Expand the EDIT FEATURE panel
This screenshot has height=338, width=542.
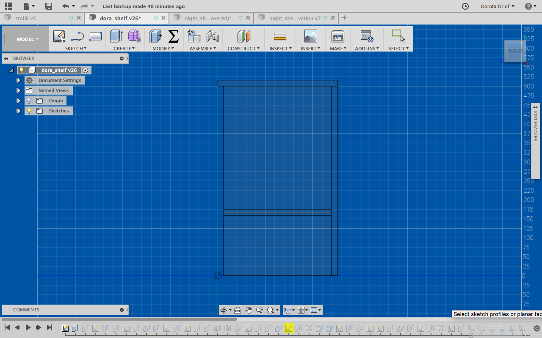tap(535, 107)
